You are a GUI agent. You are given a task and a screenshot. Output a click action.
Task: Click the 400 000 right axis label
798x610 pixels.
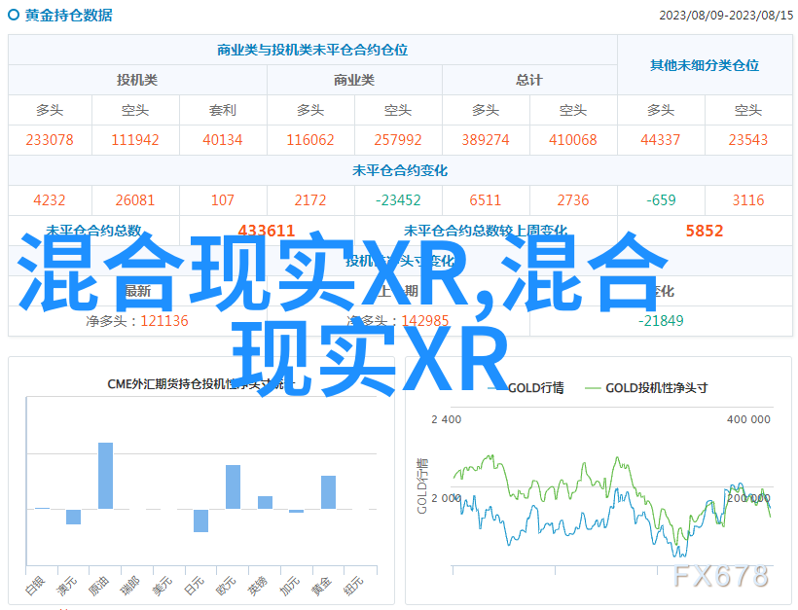(748, 419)
